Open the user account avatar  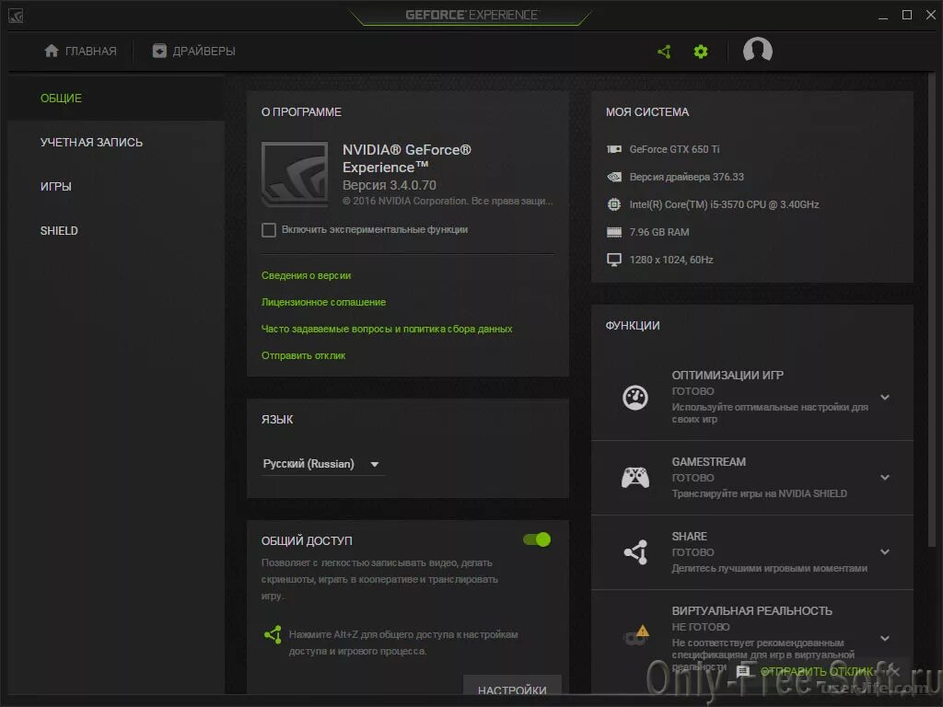tap(758, 50)
